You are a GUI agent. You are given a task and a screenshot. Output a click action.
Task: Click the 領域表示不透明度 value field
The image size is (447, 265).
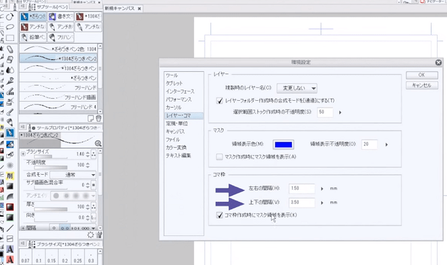click(x=369, y=145)
